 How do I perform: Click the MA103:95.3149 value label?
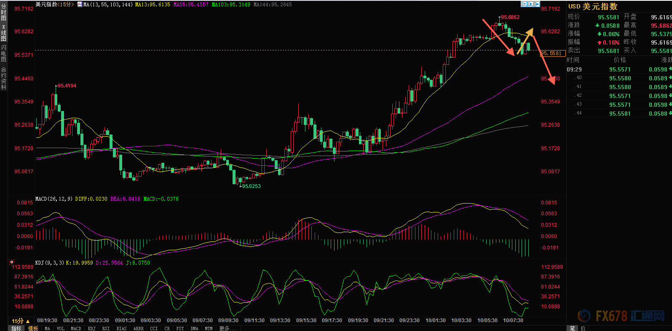point(231,5)
